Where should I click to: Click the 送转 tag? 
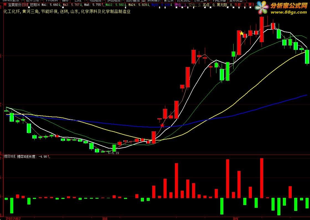coord(64,11)
